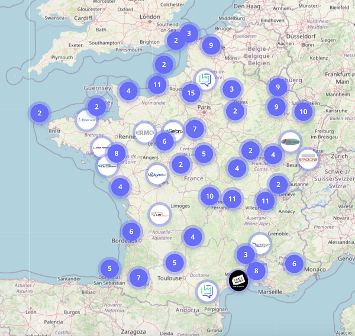Expand the cluster of 15 near Rouen
This screenshot has height=336, width=355.
pyautogui.click(x=191, y=93)
